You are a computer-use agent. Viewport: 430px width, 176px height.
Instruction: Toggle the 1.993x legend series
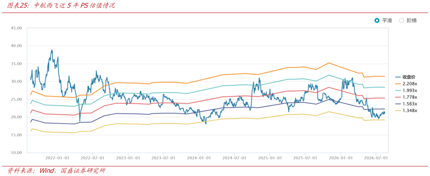(406, 90)
